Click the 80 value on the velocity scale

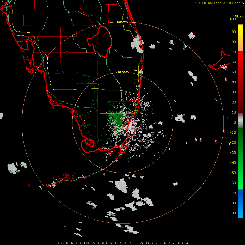point(234,42)
